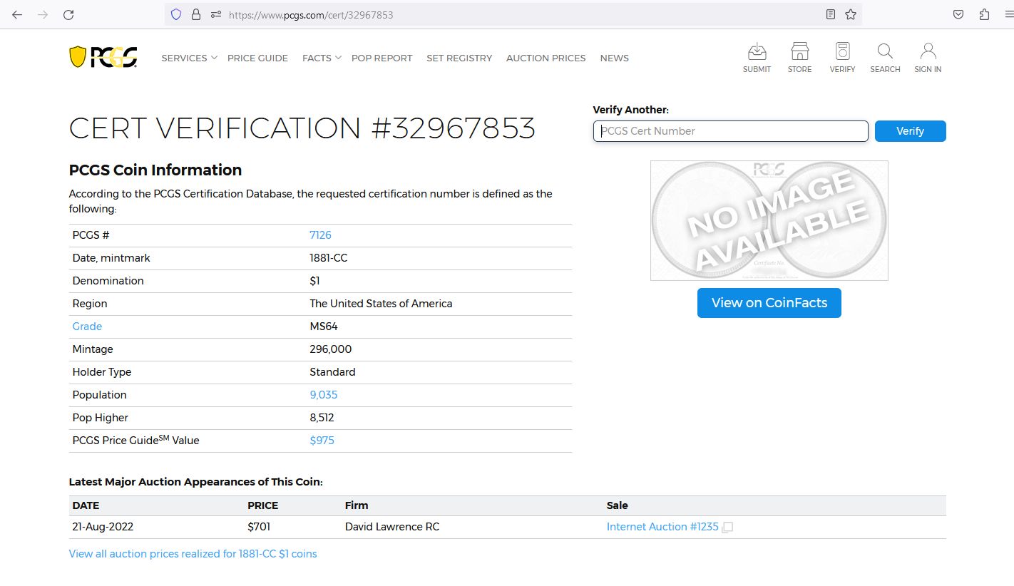Click the padlock site security icon
The width and height of the screenshot is (1014, 586).
196,14
